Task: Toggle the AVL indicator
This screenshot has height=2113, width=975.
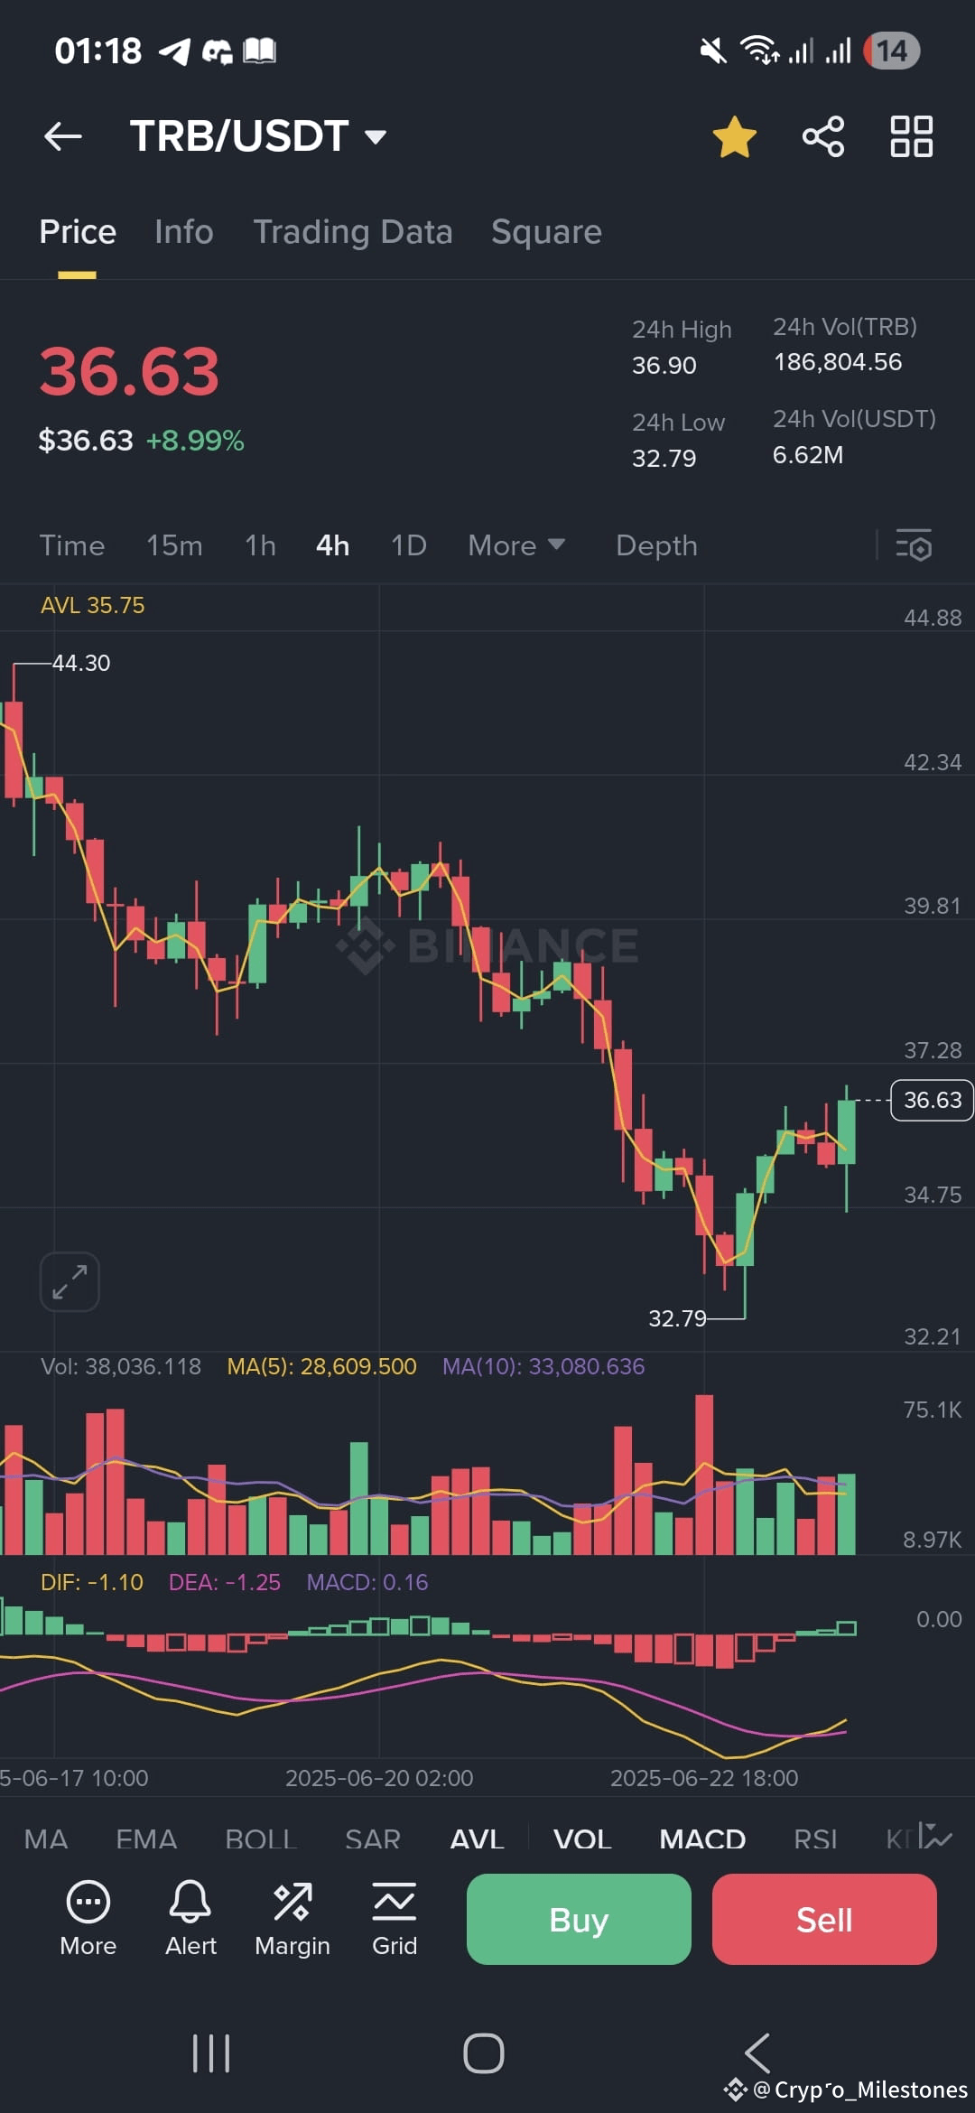Action: (477, 1839)
